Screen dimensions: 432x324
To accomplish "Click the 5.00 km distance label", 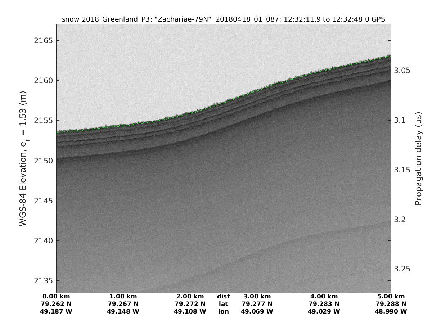I will coord(391,297).
